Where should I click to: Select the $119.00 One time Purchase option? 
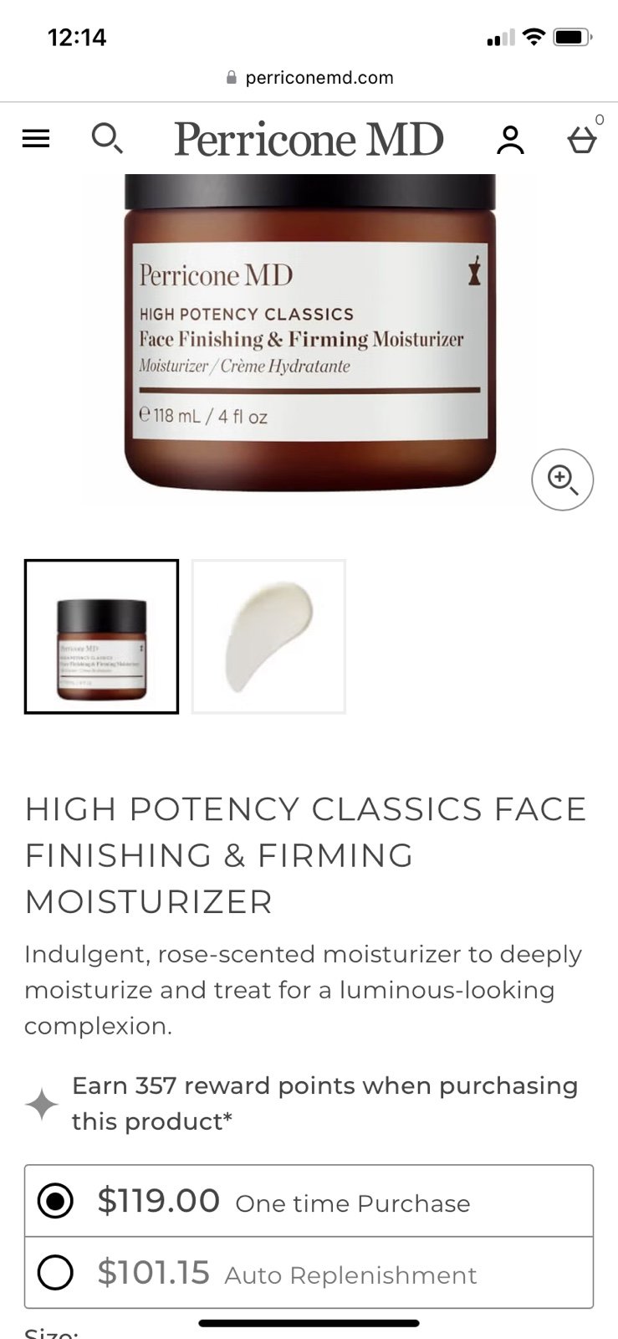pyautogui.click(x=309, y=1201)
